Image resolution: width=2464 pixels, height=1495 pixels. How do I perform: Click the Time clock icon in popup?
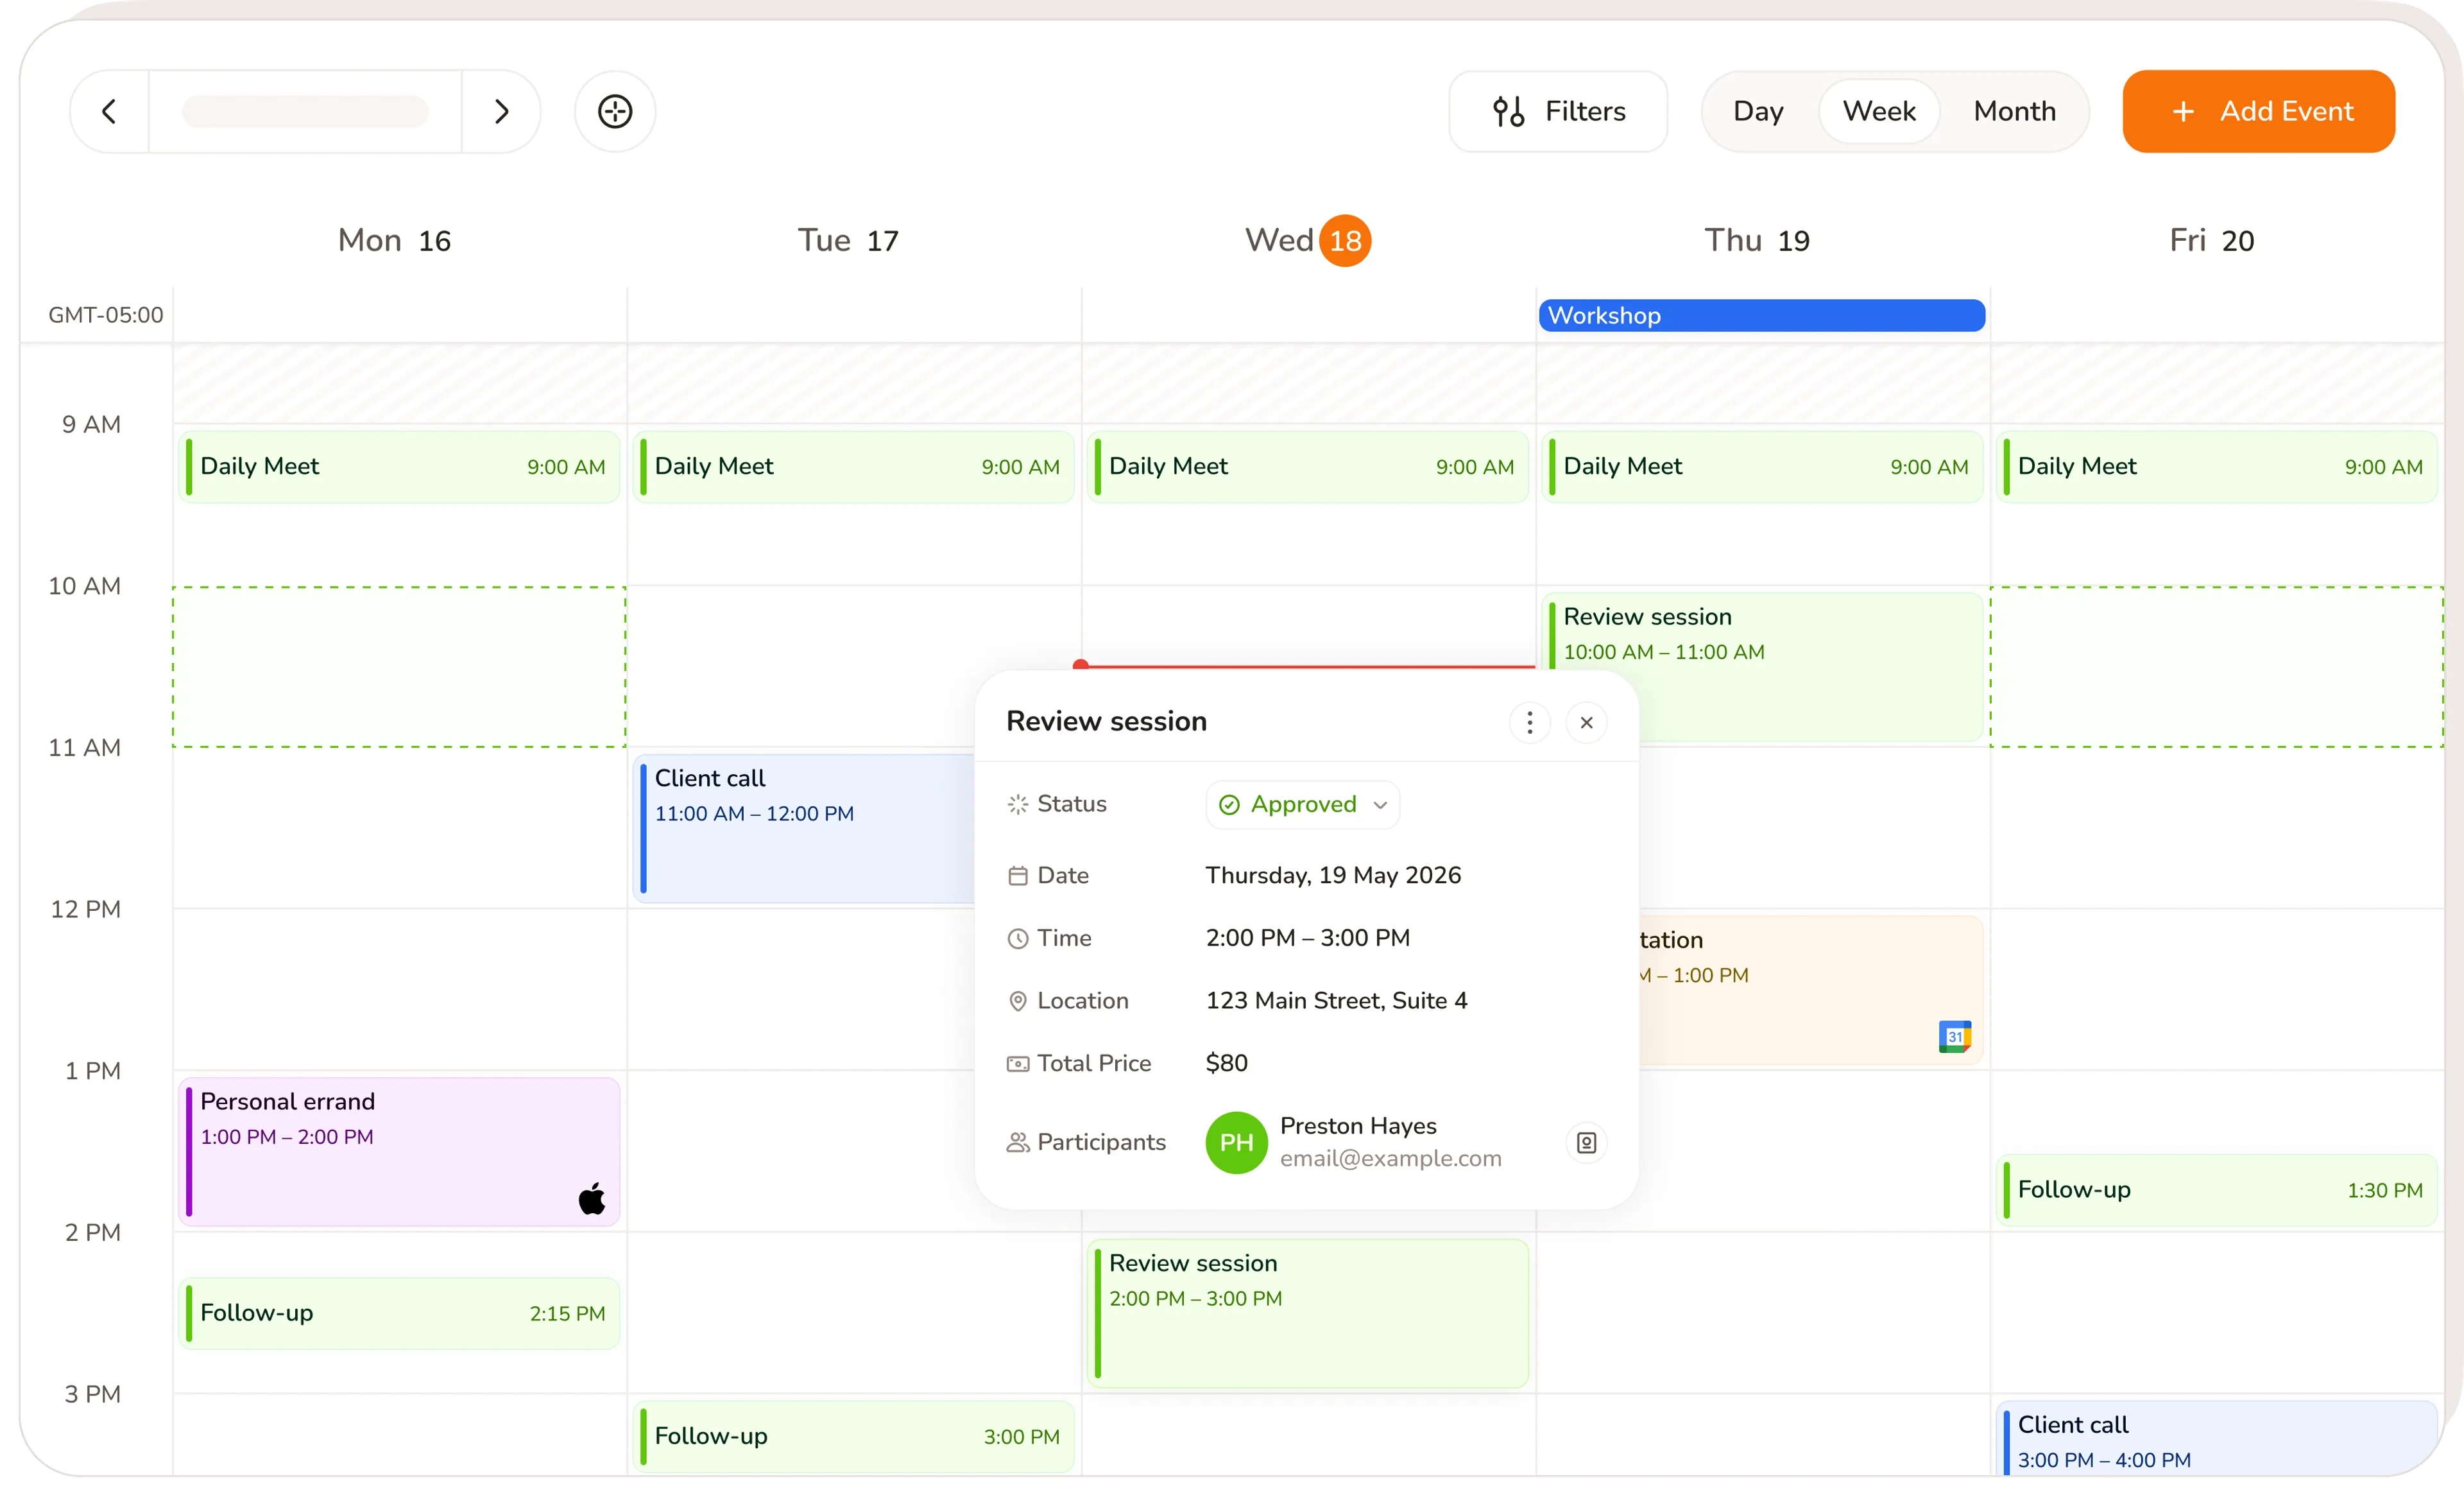coord(1017,938)
